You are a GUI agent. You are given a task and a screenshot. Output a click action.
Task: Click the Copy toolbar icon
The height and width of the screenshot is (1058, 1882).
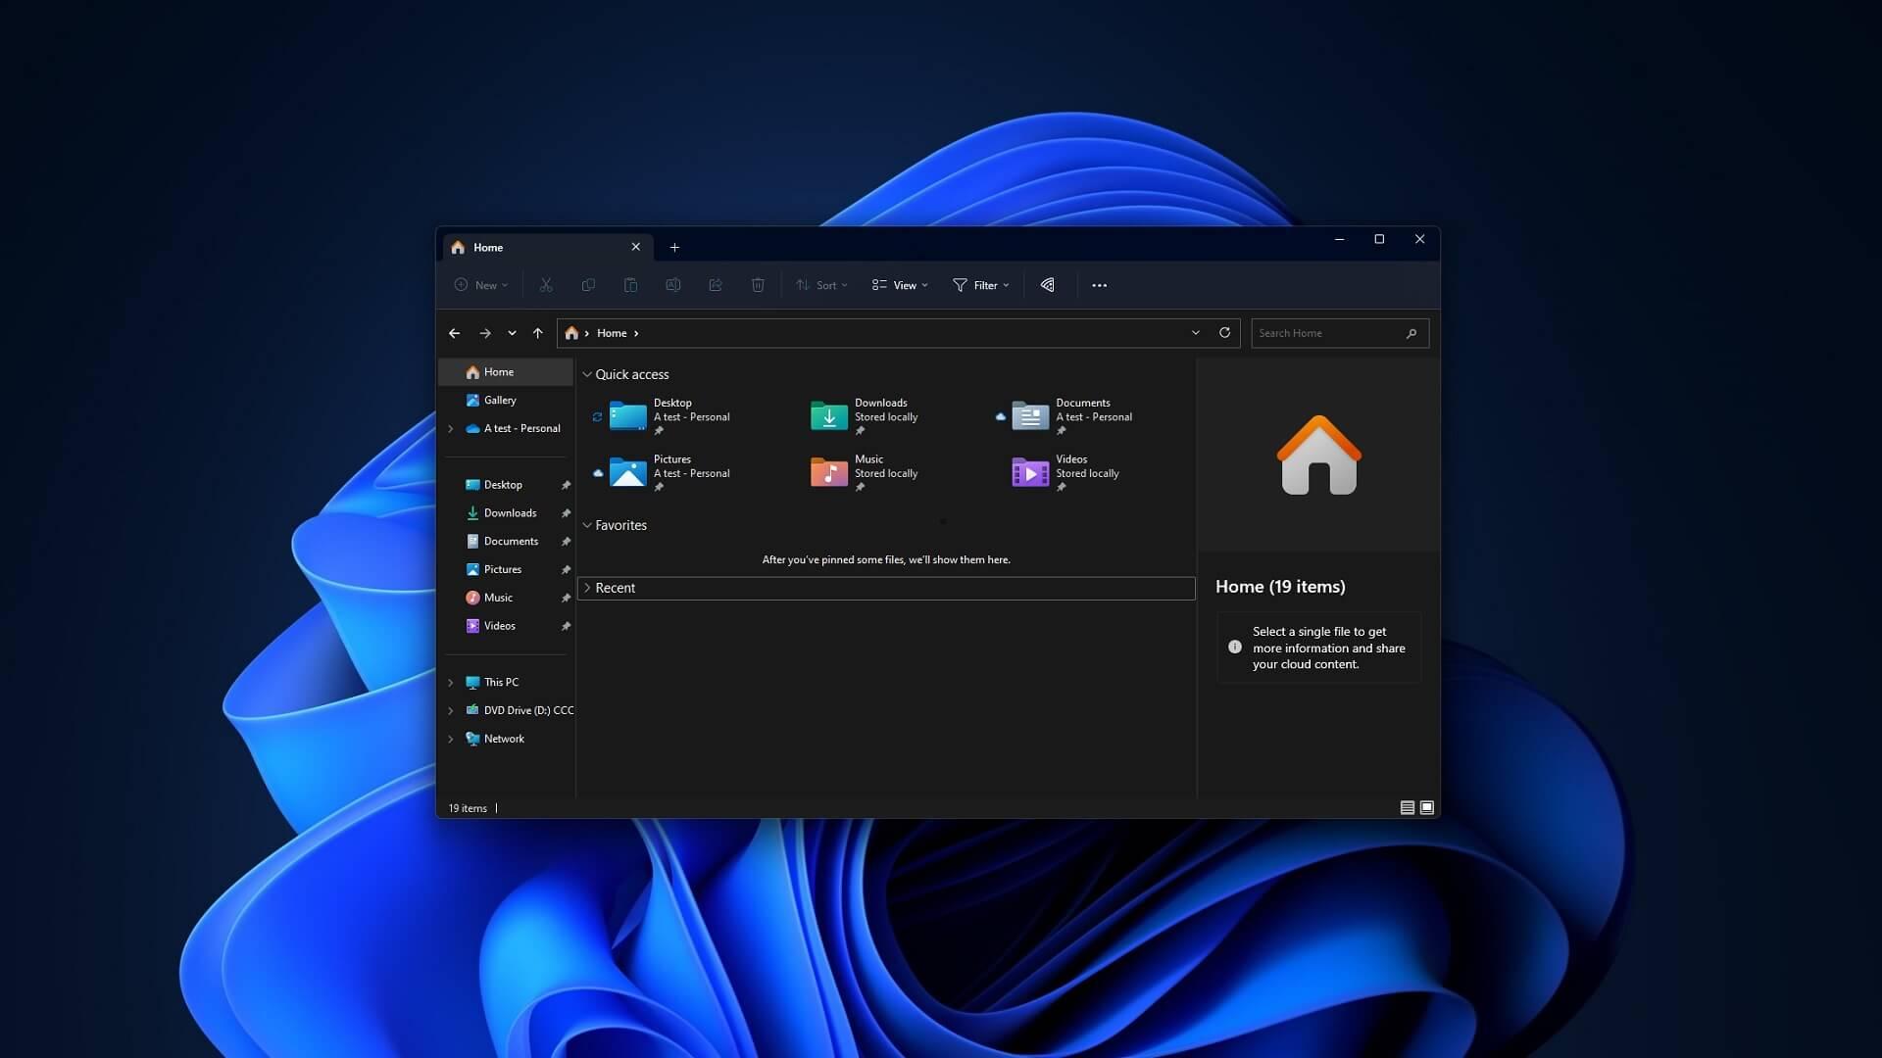coord(588,284)
